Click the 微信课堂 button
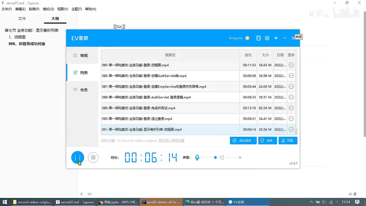 pos(243,140)
